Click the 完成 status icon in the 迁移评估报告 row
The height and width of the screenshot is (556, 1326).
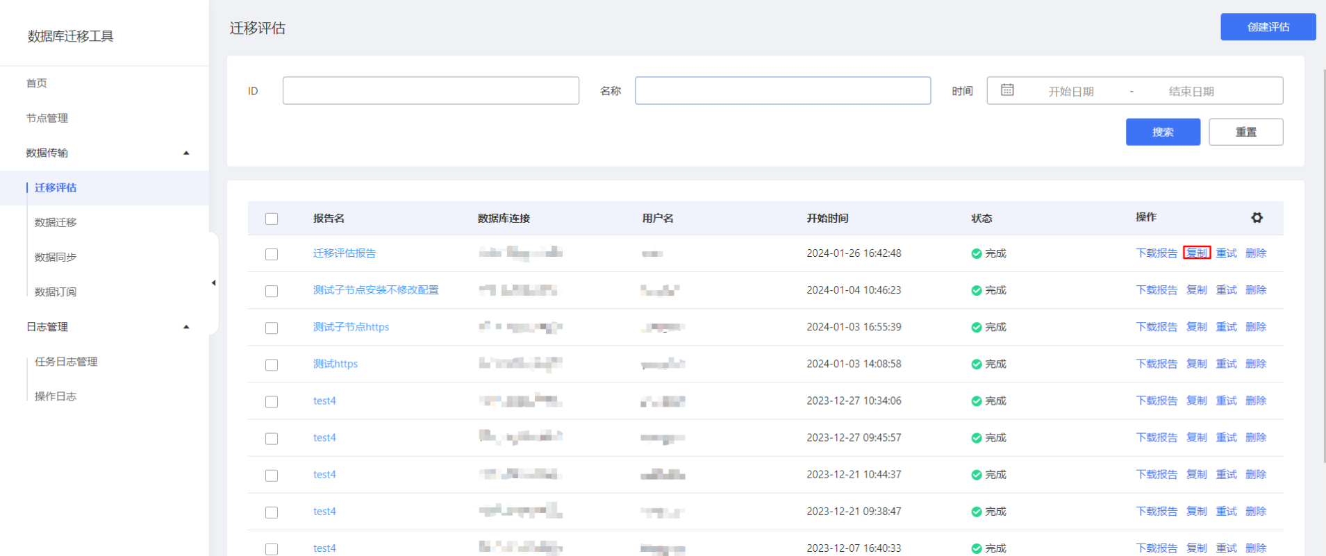977,253
